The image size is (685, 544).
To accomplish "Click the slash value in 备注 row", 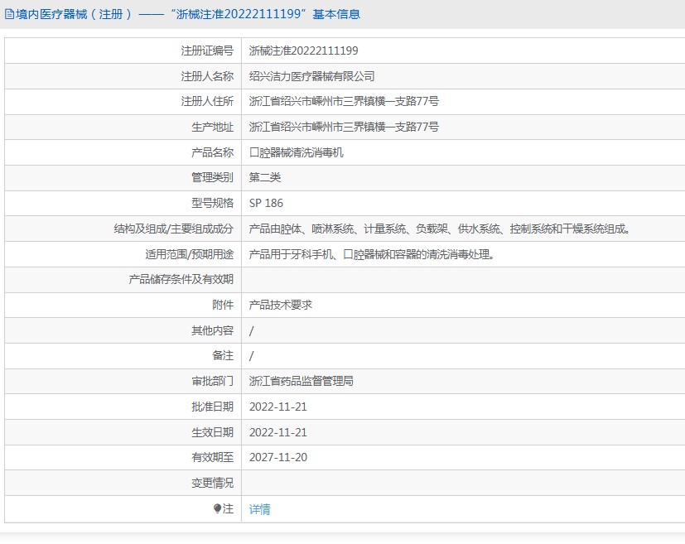I will coord(251,356).
